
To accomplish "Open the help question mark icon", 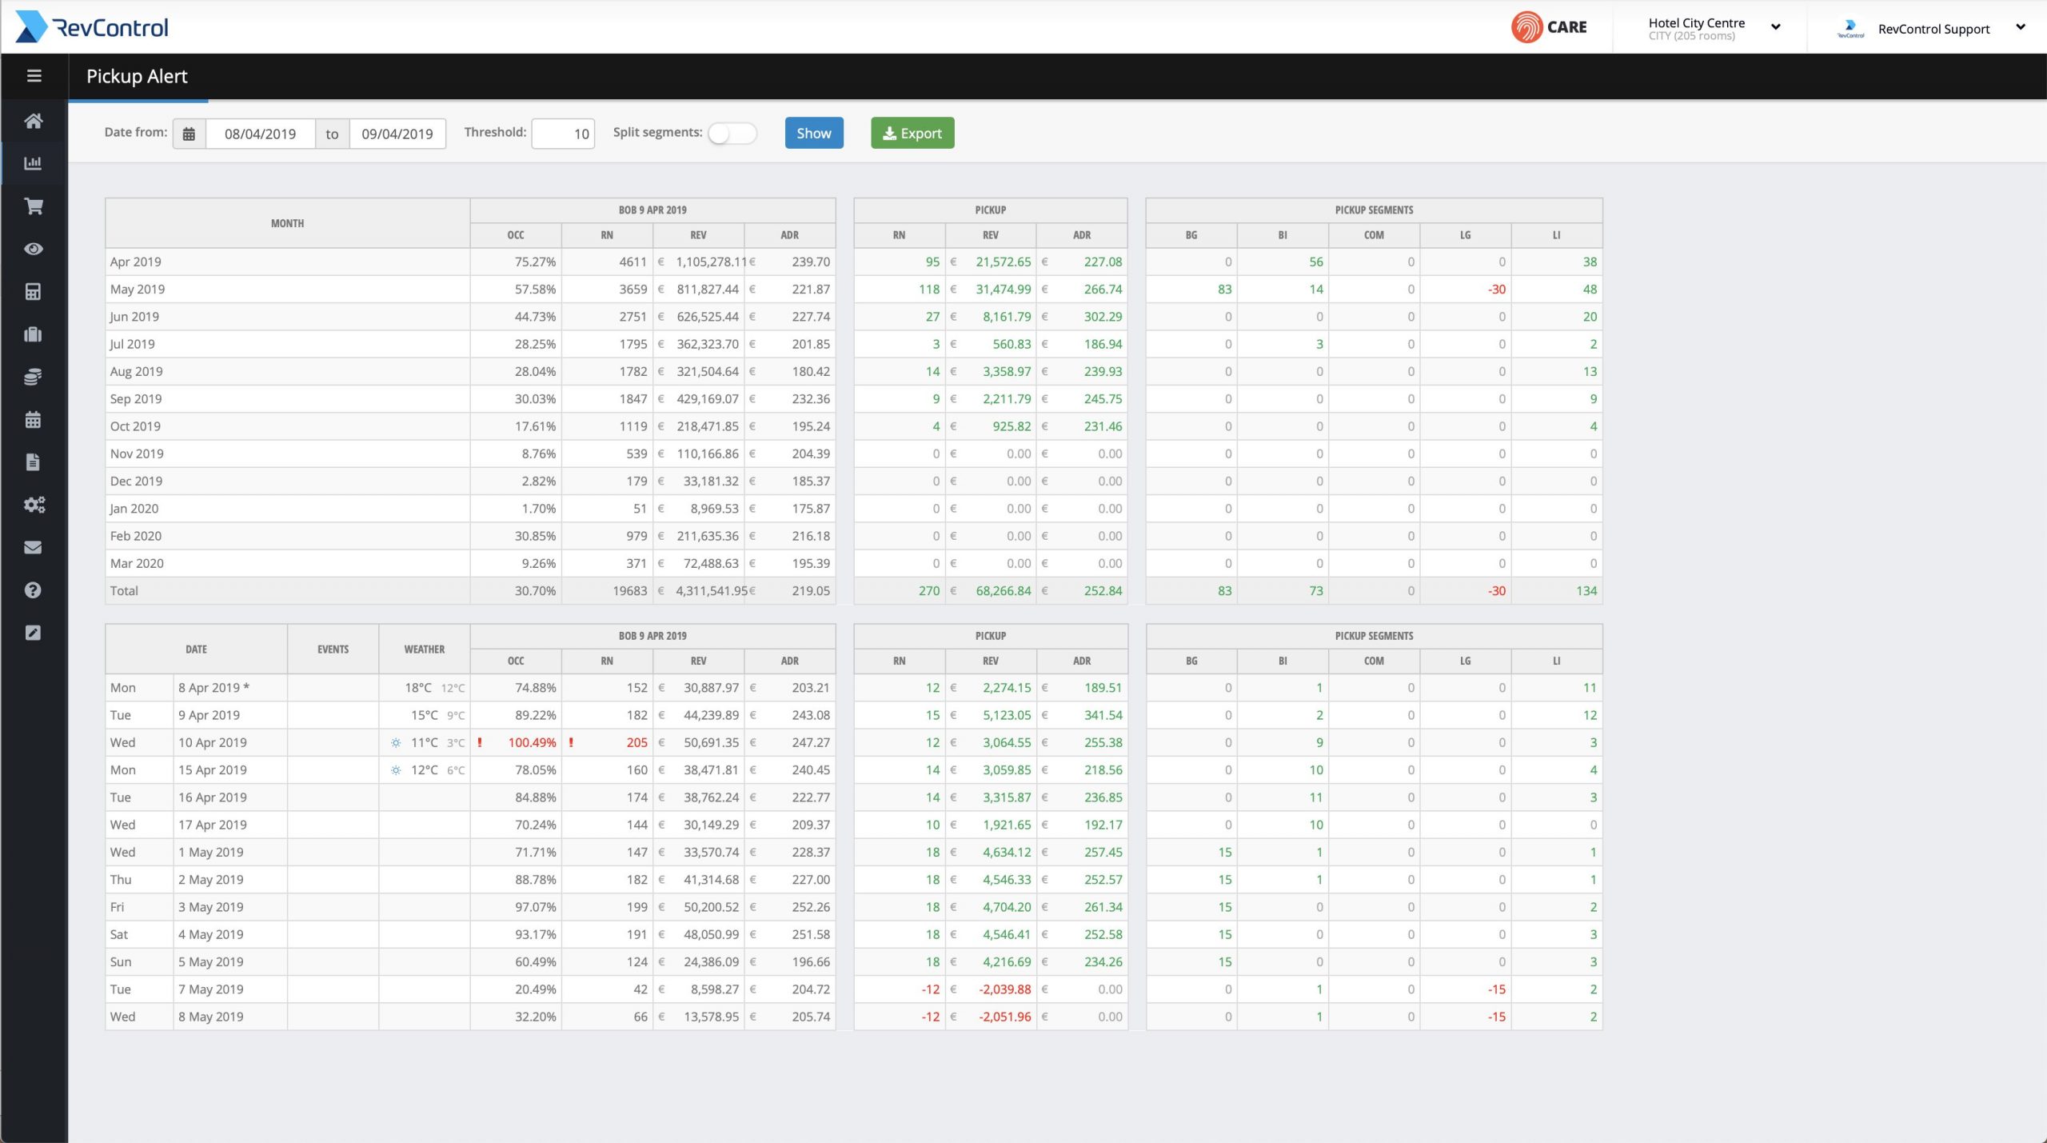I will 34,590.
